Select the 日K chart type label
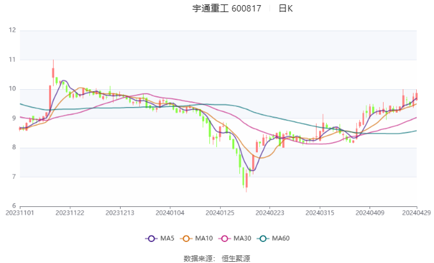Image resolution: width=434 pixels, height=263 pixels. pos(286,9)
